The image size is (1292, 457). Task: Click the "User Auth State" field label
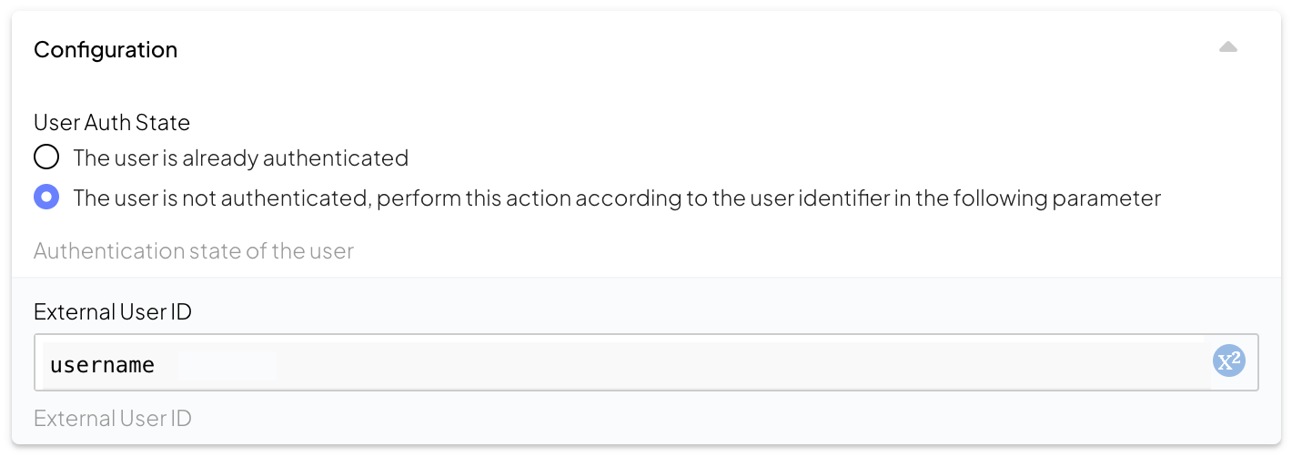(112, 122)
